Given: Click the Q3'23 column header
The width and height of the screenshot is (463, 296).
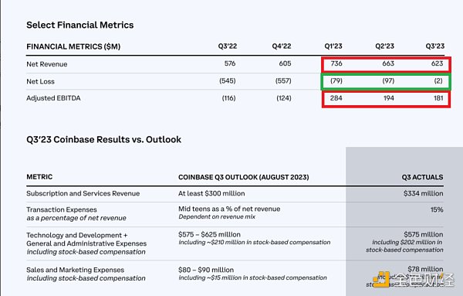Looking at the screenshot, I should point(434,46).
